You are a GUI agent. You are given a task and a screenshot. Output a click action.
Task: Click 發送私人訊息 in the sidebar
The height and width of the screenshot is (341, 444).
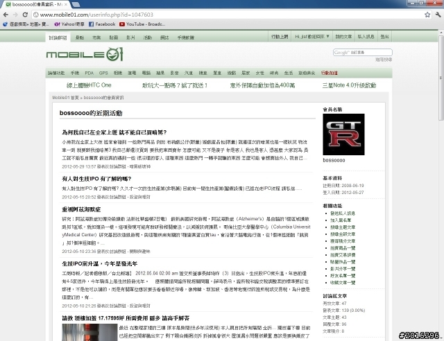[x=343, y=213]
